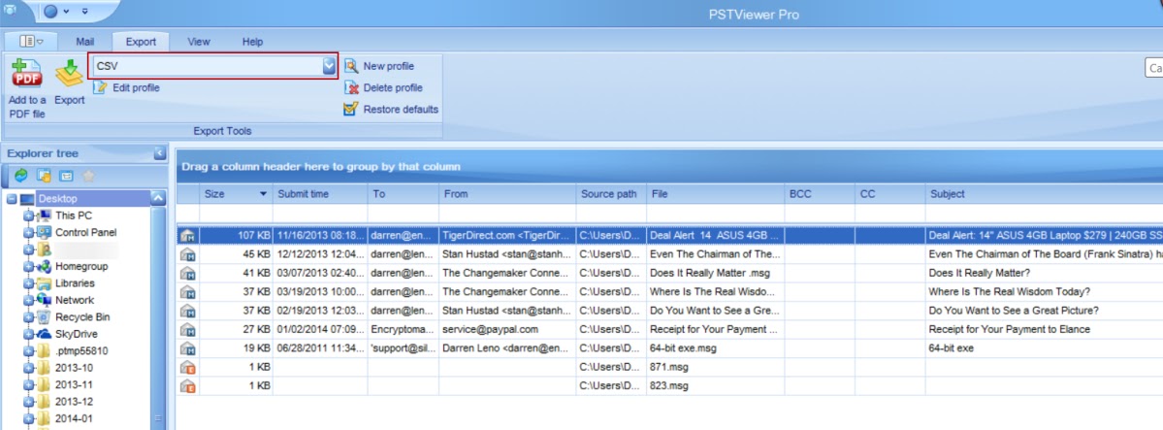Sort by the Size column header

point(236,194)
